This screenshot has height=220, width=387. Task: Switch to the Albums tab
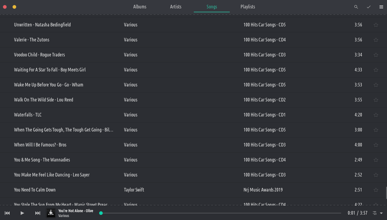point(140,7)
